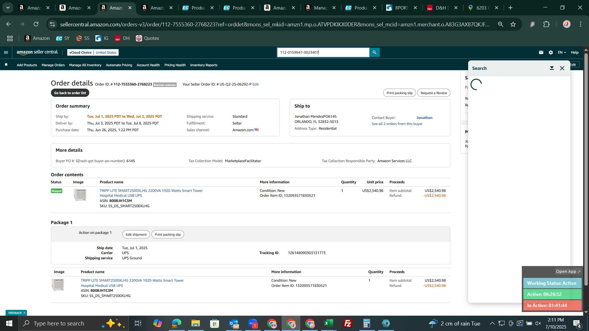Switch to the 6203 maps browser tab
The width and height of the screenshot is (589, 331).
pos(484,8)
